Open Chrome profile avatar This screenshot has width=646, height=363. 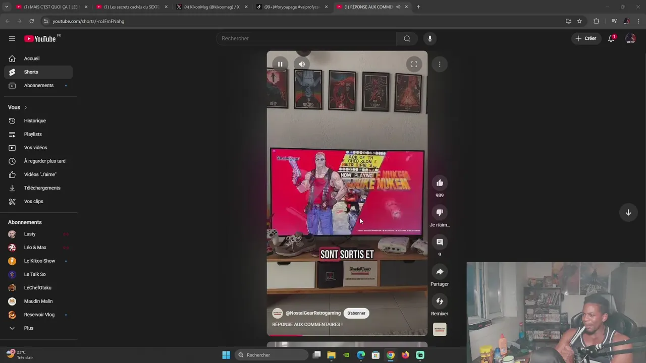coord(626,21)
